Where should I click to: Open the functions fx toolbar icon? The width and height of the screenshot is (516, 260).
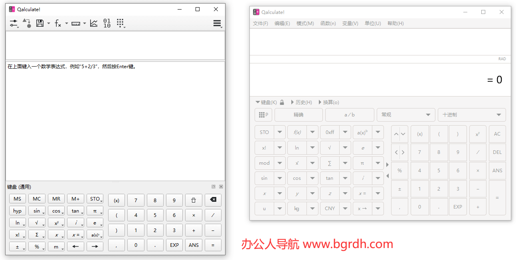(x=58, y=24)
